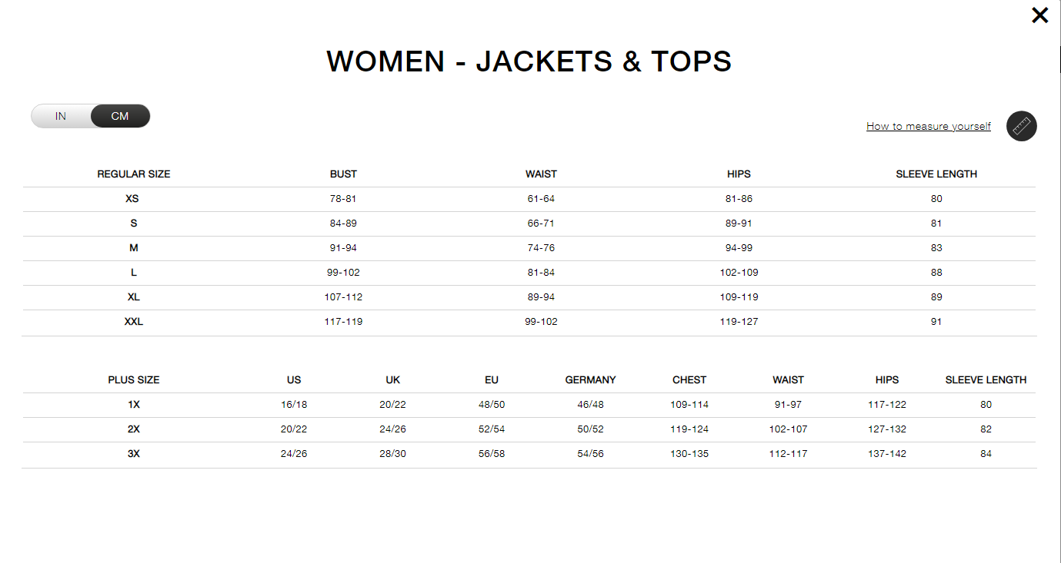This screenshot has width=1061, height=563.
Task: Select the CM unit toggle
Action: tap(120, 117)
